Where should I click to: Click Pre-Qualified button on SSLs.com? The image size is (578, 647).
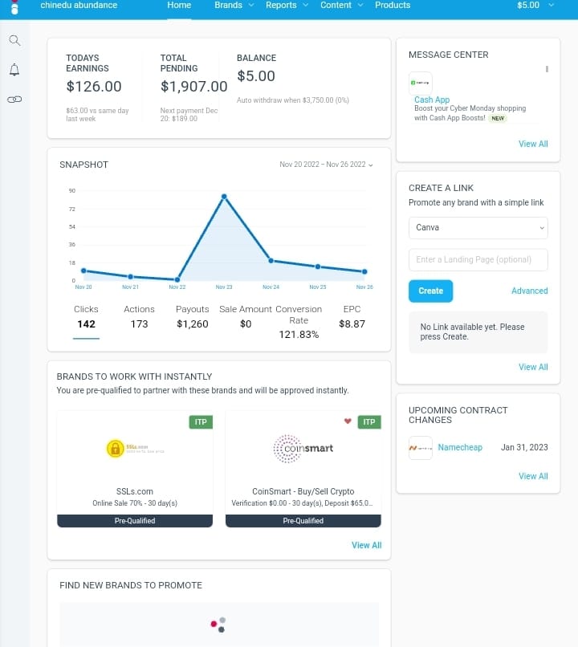pyautogui.click(x=135, y=521)
